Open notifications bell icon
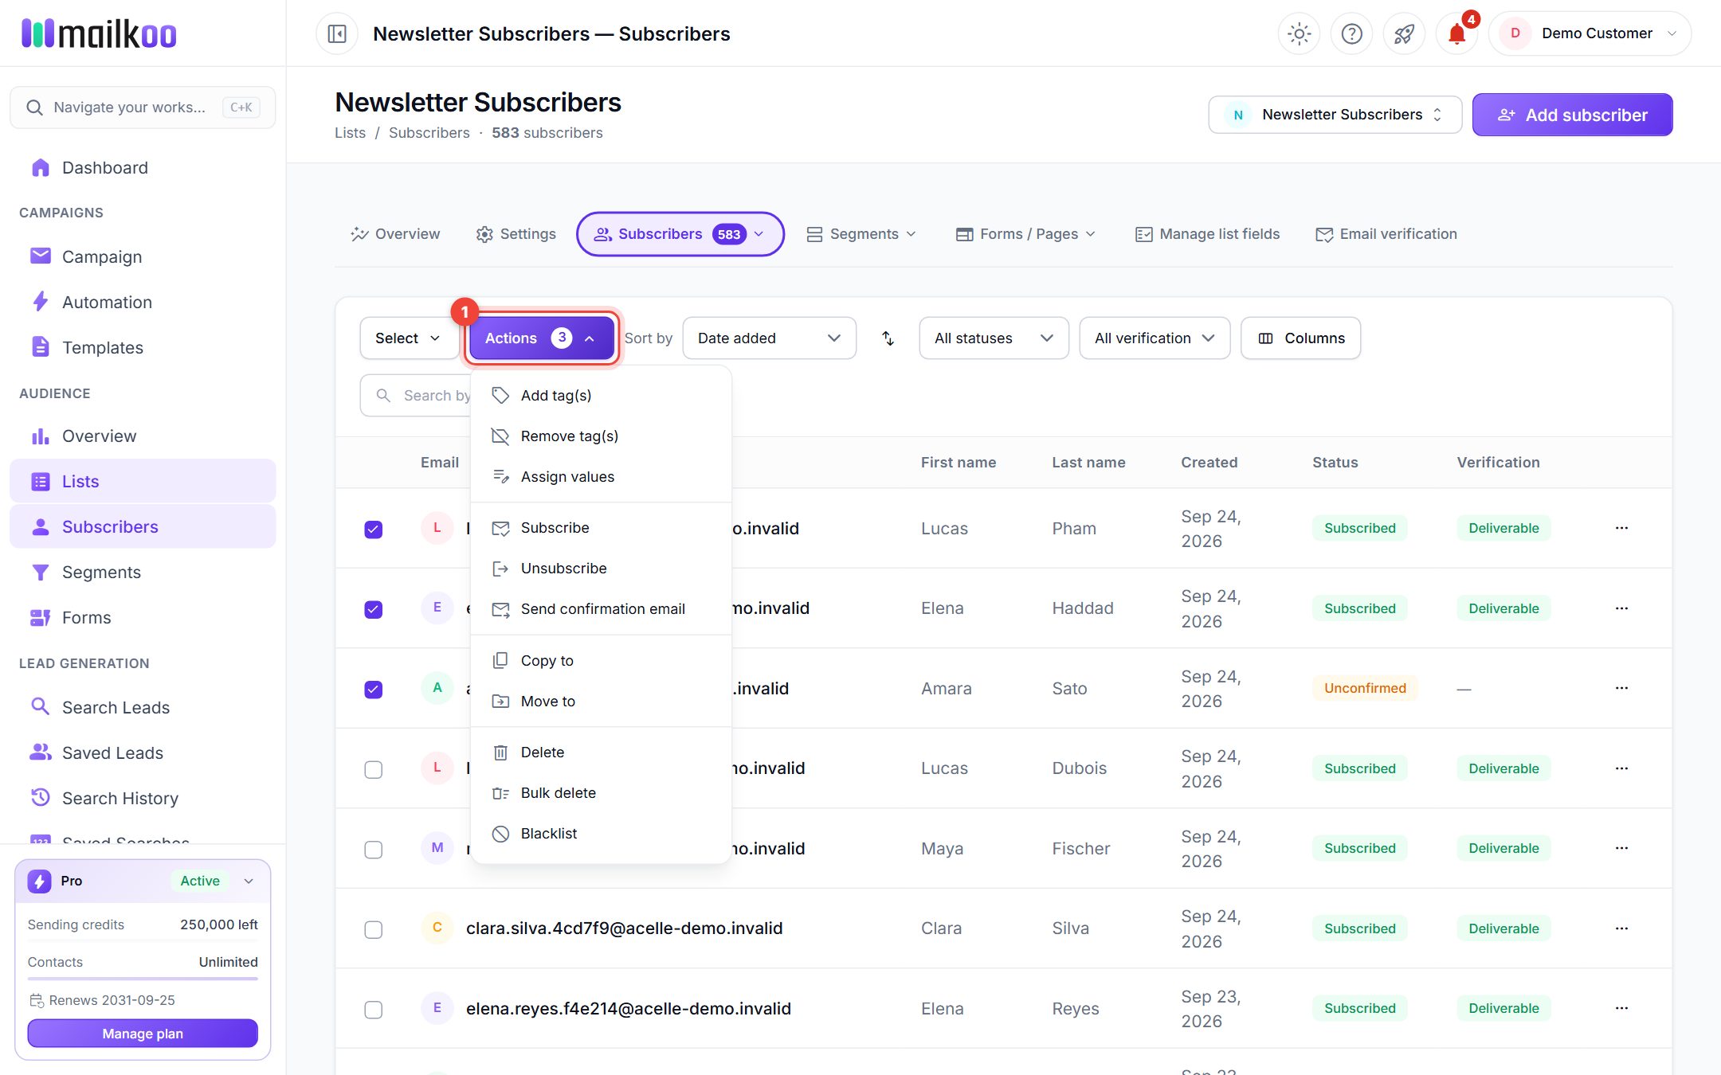The image size is (1721, 1075). 1456,33
